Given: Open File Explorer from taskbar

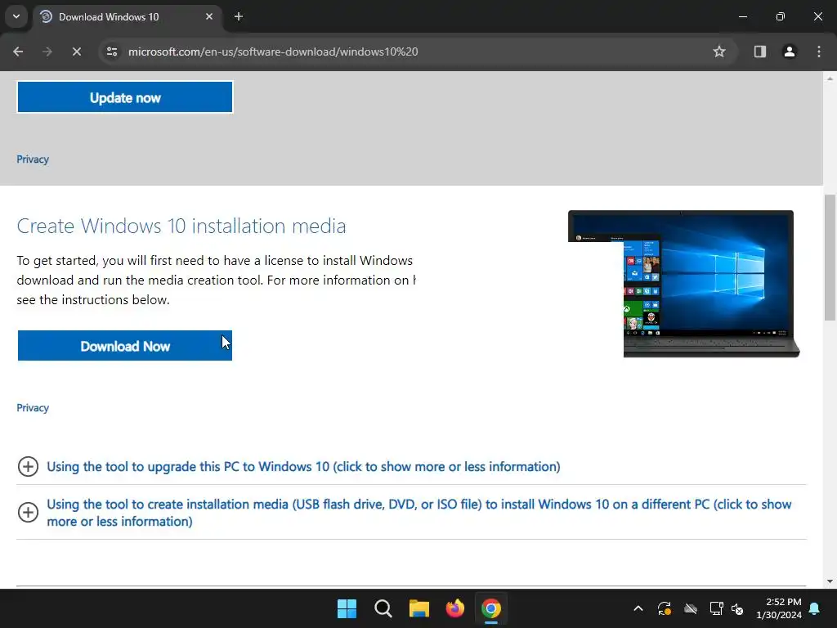Looking at the screenshot, I should pyautogui.click(x=419, y=608).
